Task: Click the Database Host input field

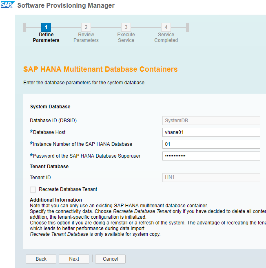Action: click(x=211, y=132)
